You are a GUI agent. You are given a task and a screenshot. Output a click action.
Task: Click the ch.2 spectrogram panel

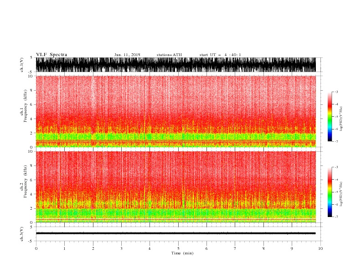pos(175,187)
